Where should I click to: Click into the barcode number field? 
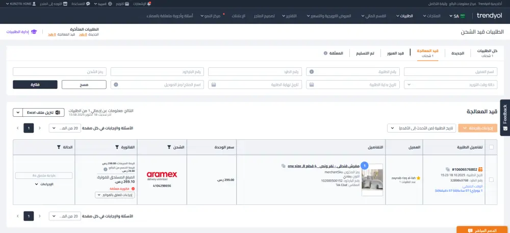tap(157, 72)
